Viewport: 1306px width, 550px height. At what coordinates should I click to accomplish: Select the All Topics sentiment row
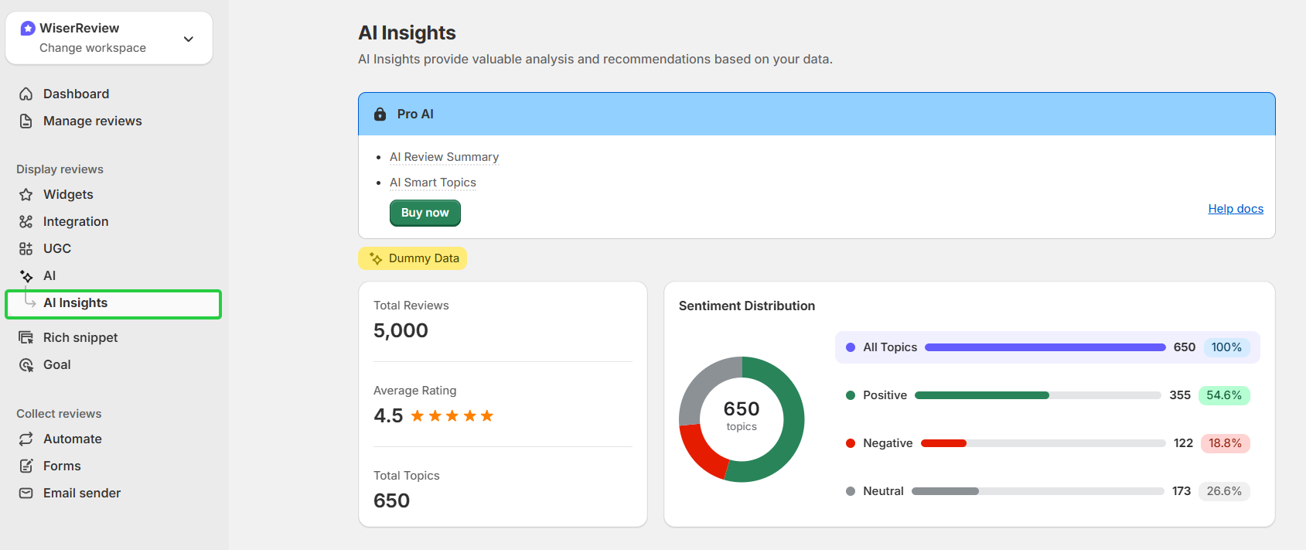tap(1048, 347)
